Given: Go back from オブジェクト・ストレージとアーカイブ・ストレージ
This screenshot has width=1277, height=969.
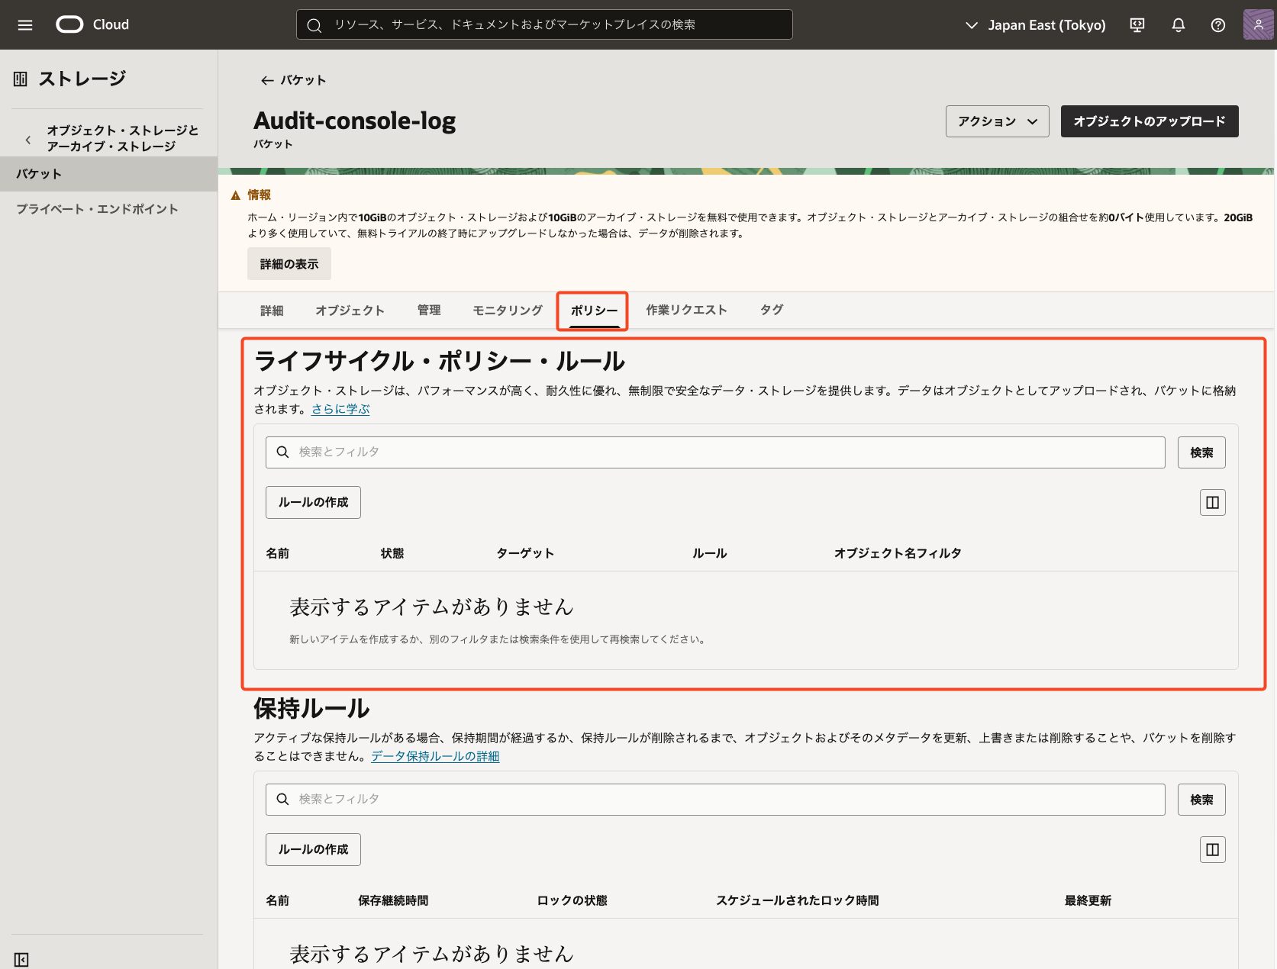Looking at the screenshot, I should 28,139.
